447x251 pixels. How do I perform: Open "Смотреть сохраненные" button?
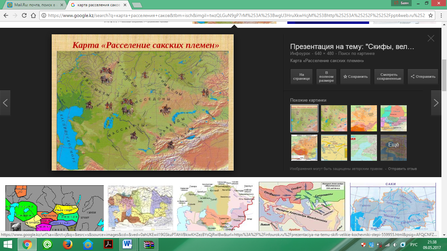(389, 76)
